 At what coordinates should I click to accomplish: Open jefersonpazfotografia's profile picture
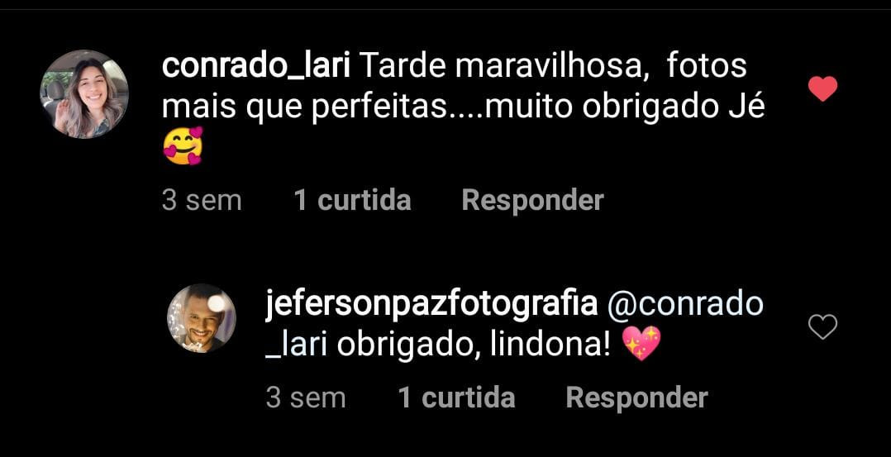pyautogui.click(x=201, y=318)
